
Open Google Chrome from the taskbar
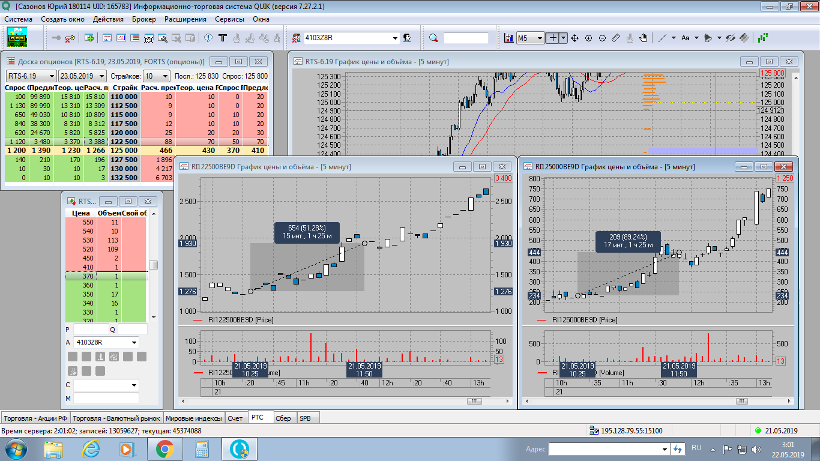click(164, 448)
